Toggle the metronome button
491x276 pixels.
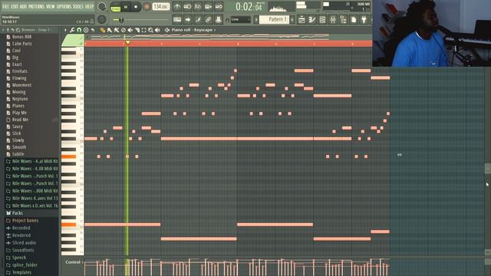[x=177, y=7]
